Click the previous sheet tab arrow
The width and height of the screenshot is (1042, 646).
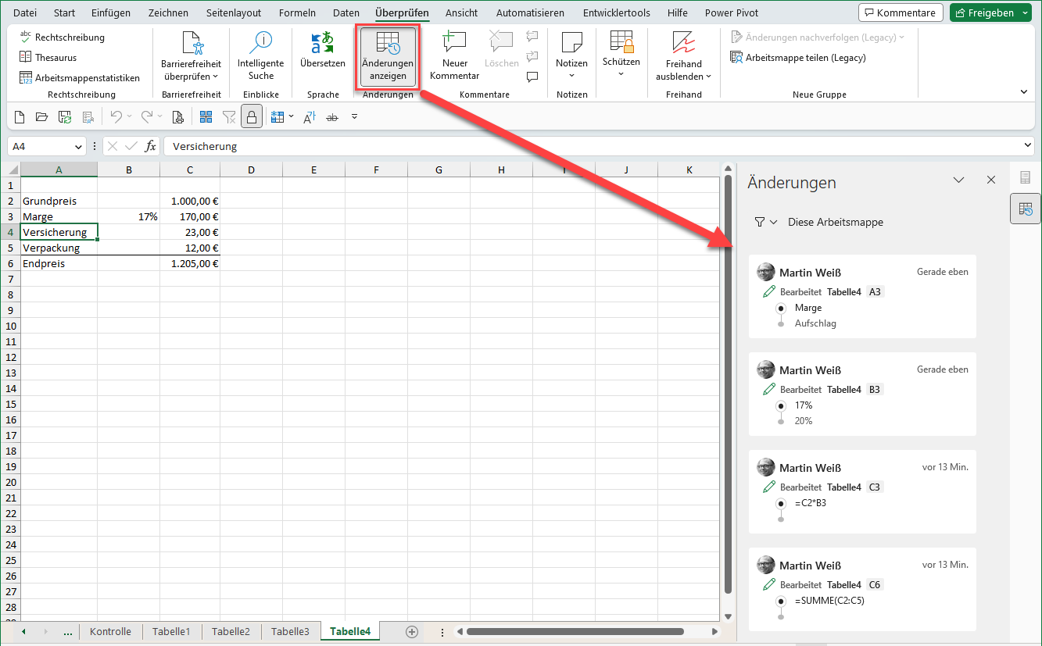click(23, 631)
